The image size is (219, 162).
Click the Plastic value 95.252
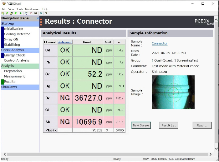[97, 130]
